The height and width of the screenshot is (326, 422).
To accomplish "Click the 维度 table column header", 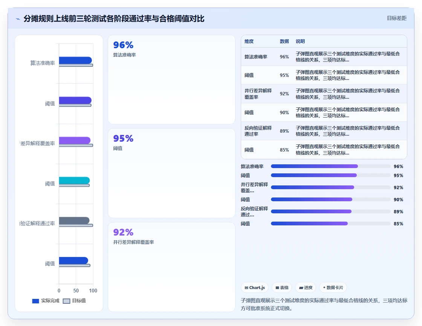I will tap(249, 41).
